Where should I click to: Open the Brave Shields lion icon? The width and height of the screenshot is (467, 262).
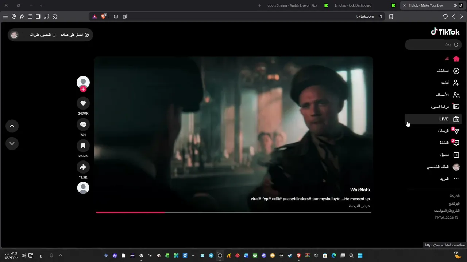tap(104, 16)
